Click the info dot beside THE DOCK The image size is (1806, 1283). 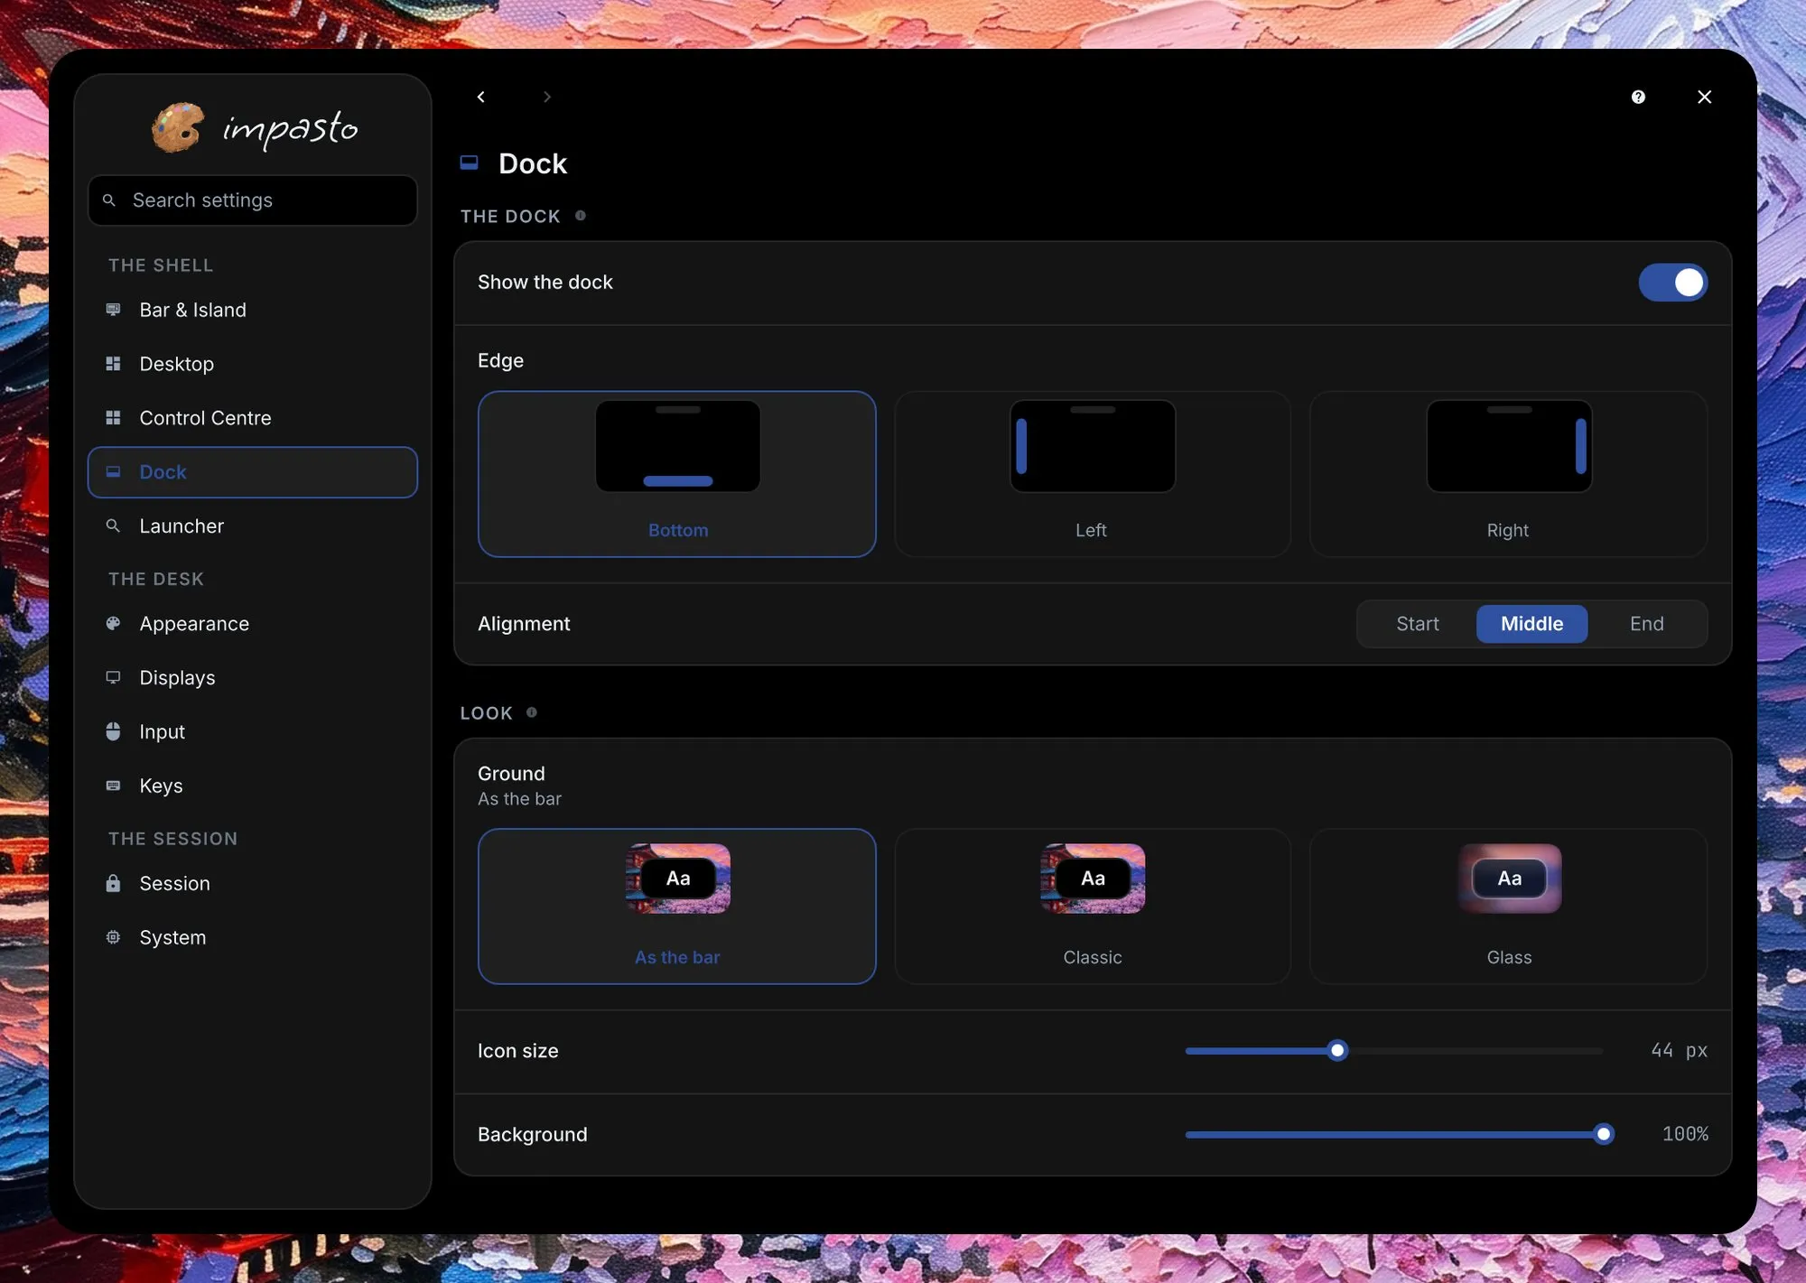(x=581, y=216)
